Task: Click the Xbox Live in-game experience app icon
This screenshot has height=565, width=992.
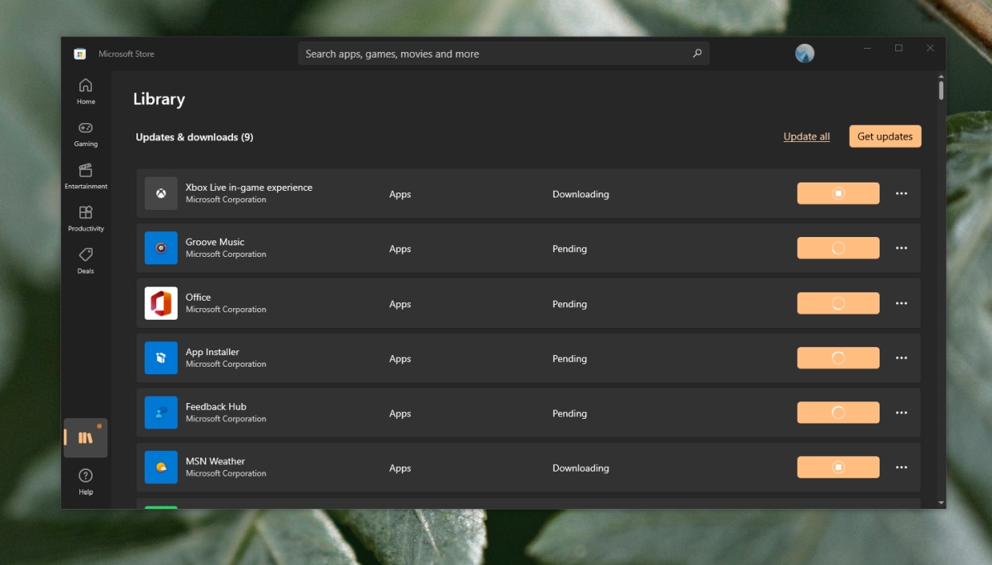Action: 161,193
